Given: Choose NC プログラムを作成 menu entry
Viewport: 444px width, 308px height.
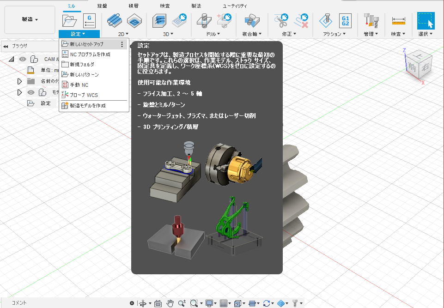Looking at the screenshot, I should pos(94,54).
